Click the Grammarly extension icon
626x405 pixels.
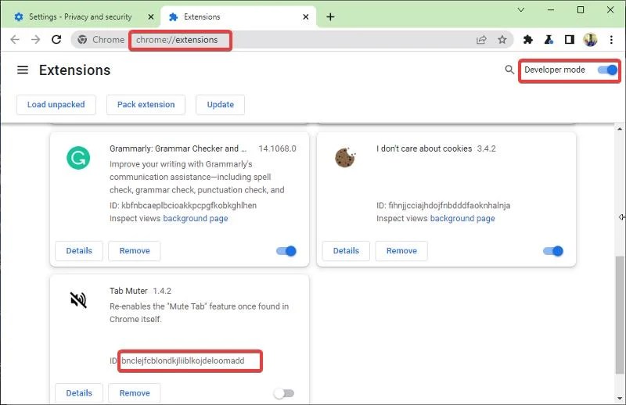(78, 158)
